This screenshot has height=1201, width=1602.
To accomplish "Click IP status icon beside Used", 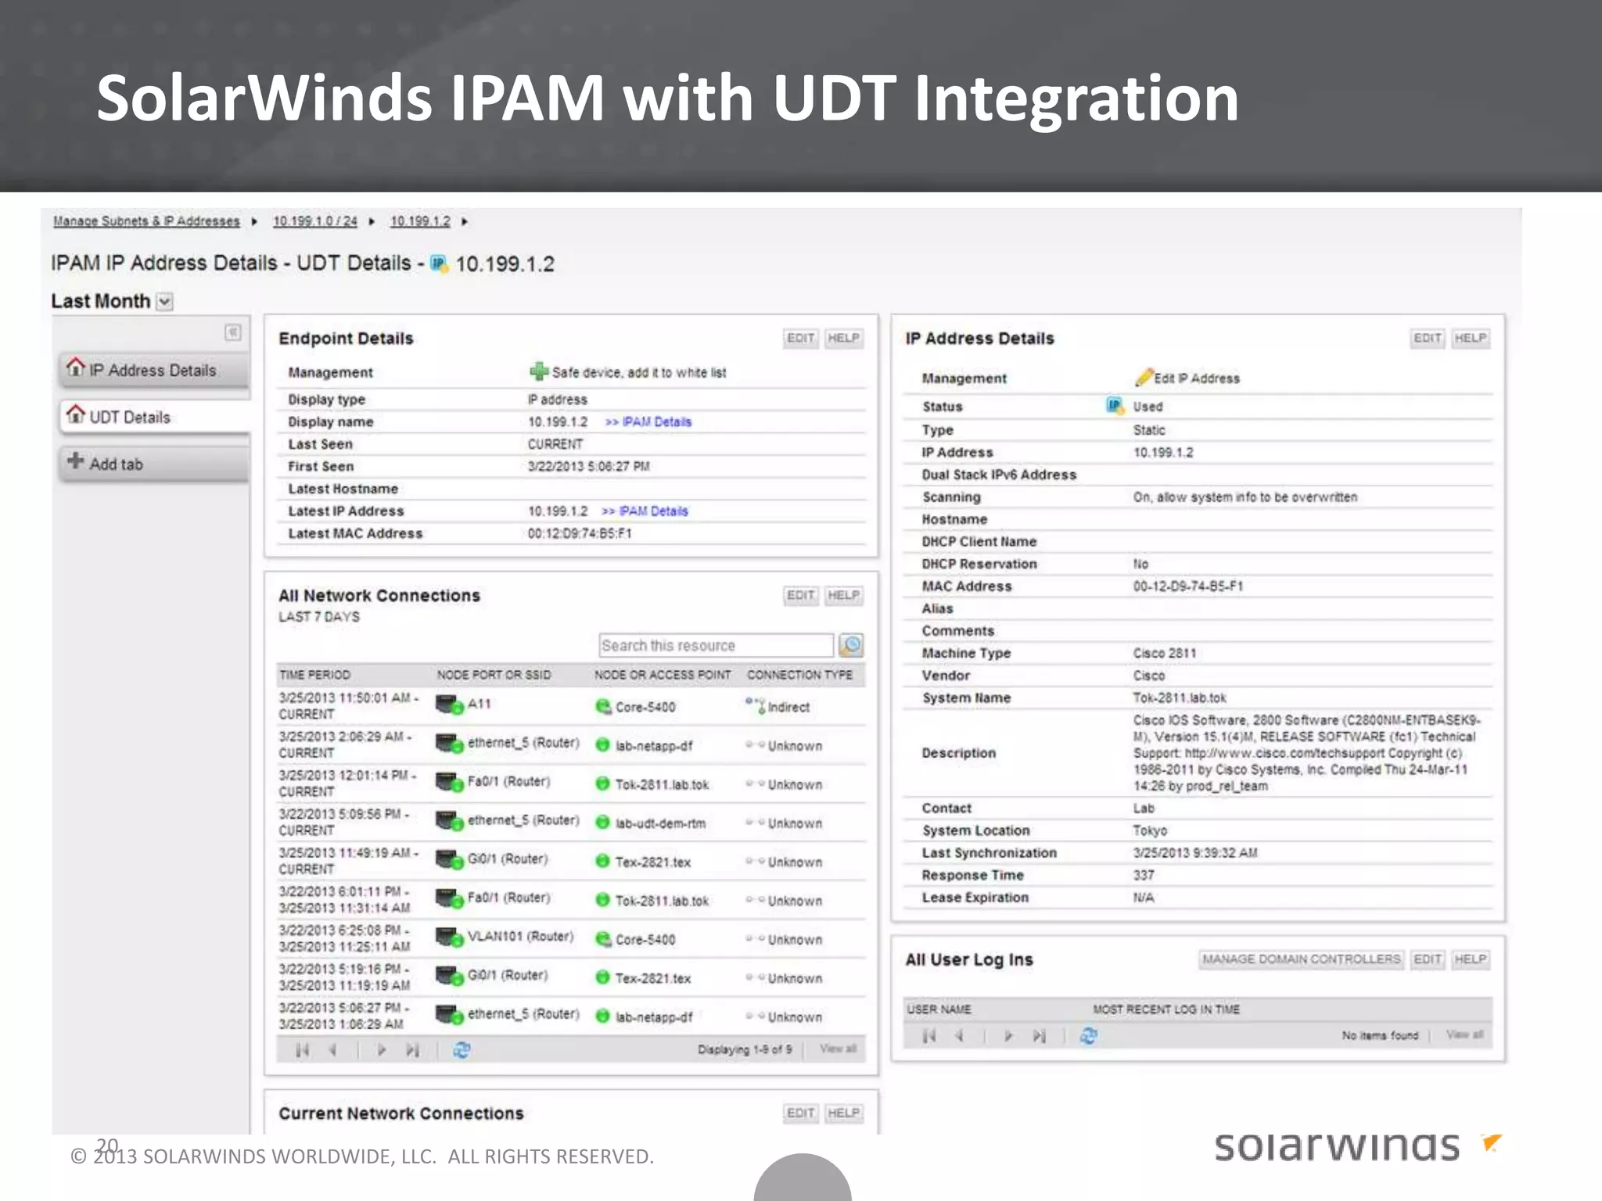I will [x=1115, y=405].
